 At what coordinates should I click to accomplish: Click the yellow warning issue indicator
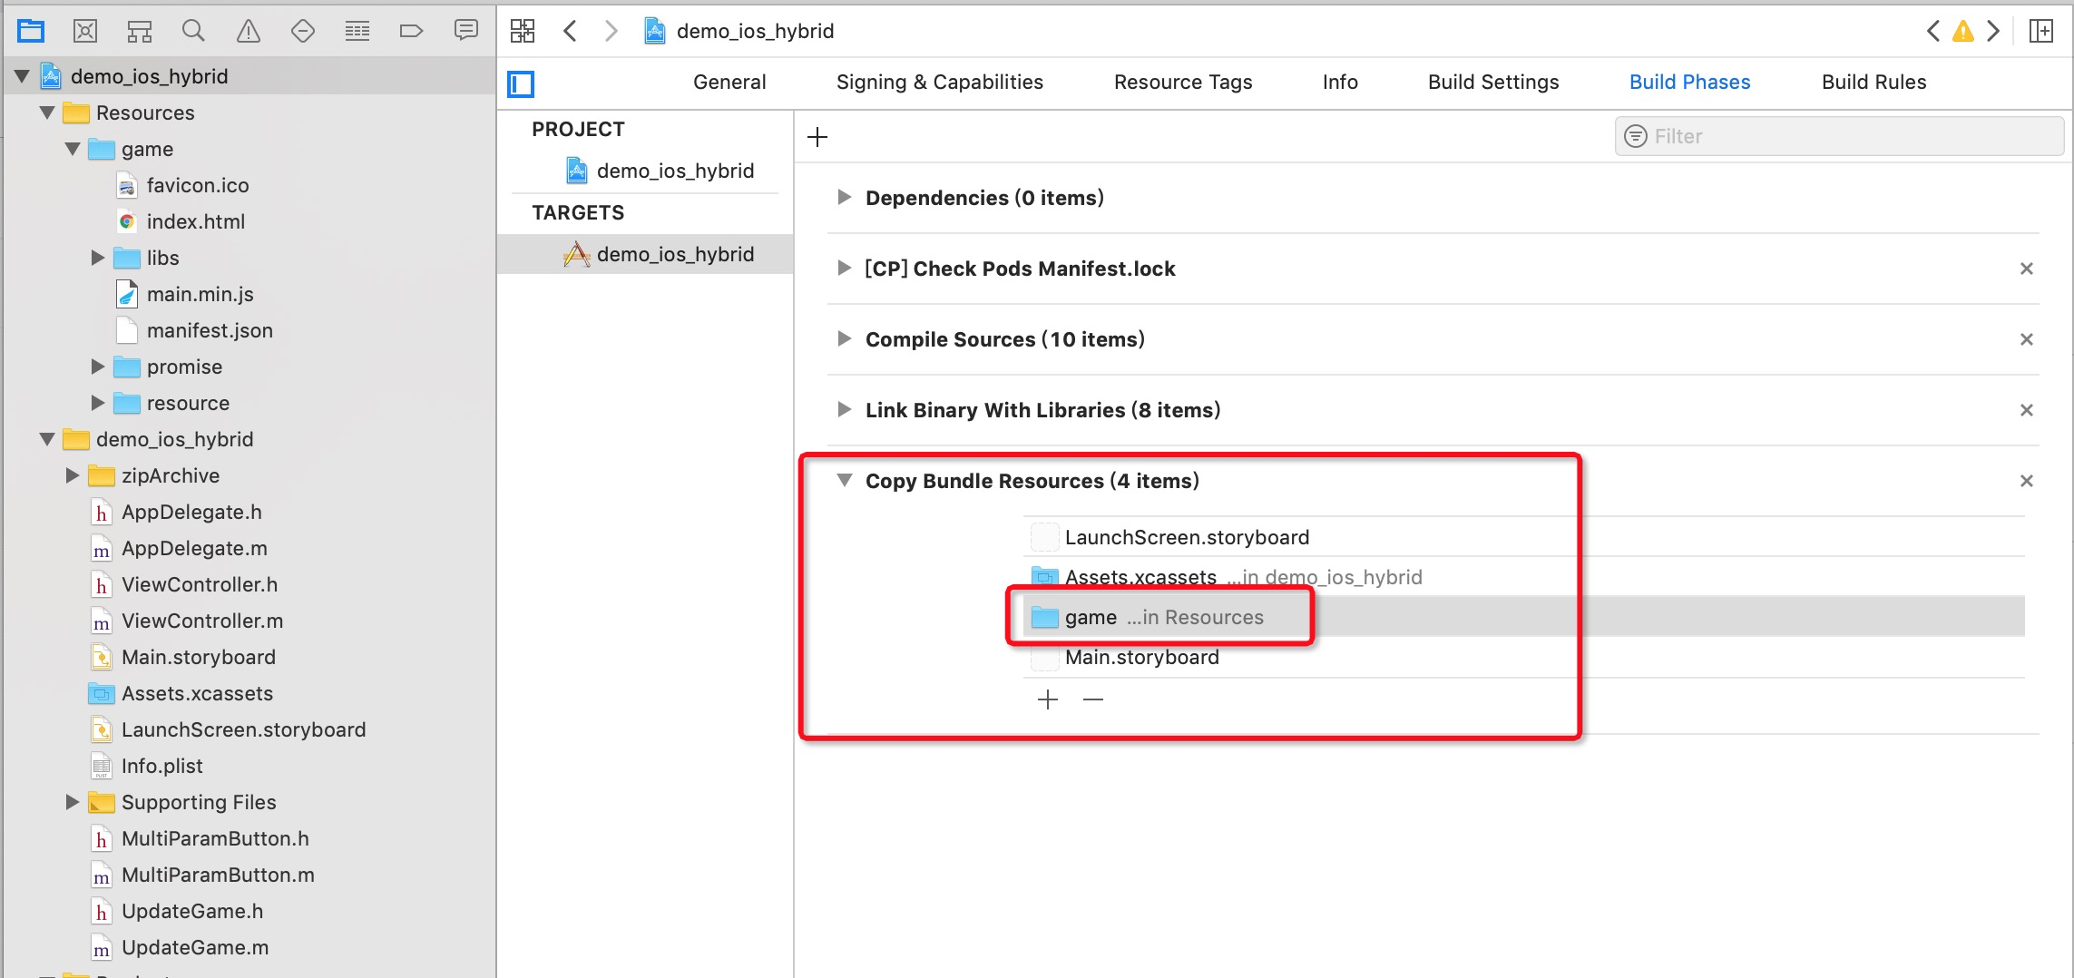[x=1963, y=32]
